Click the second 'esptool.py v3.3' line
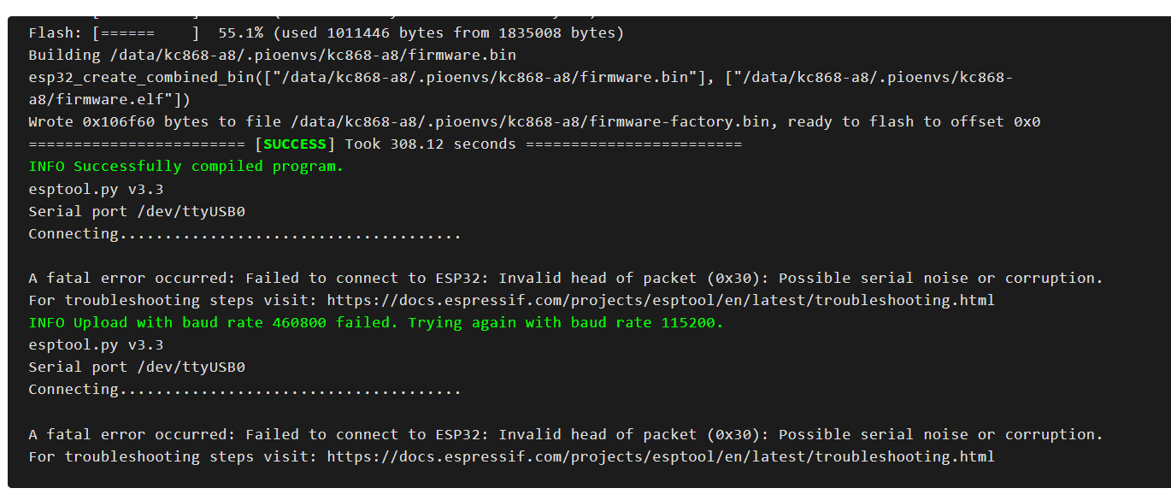The width and height of the screenshot is (1171, 494). point(96,345)
